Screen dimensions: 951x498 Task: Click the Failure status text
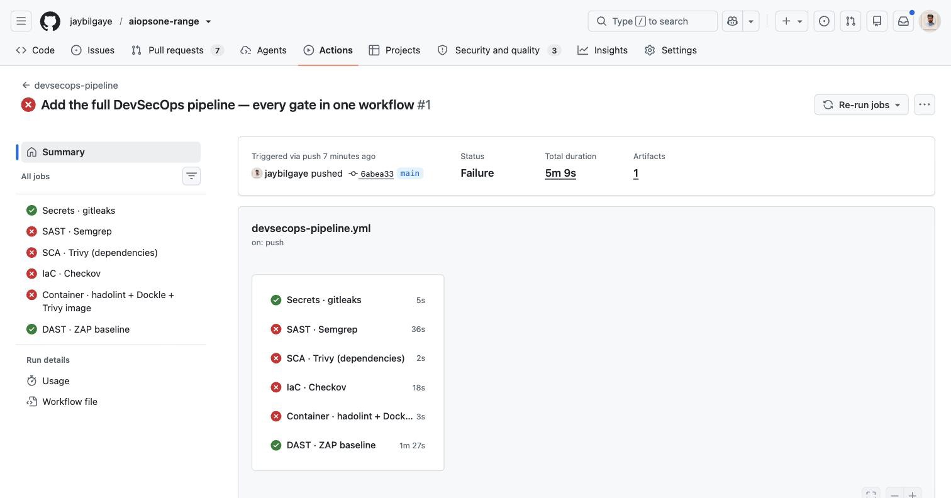(477, 173)
